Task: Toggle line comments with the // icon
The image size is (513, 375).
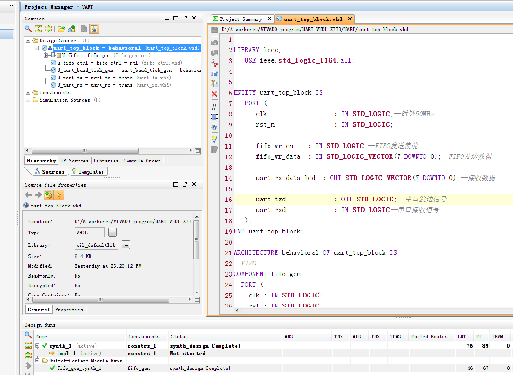Action: coord(214,106)
